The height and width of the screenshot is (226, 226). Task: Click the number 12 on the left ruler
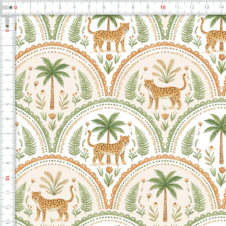pyautogui.click(x=7, y=207)
